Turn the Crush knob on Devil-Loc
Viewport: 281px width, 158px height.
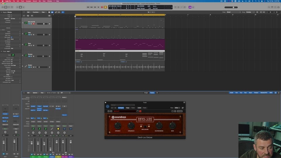pyautogui.click(x=118, y=126)
